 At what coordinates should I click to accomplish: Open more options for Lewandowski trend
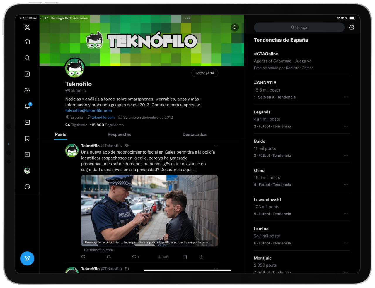pos(346,214)
